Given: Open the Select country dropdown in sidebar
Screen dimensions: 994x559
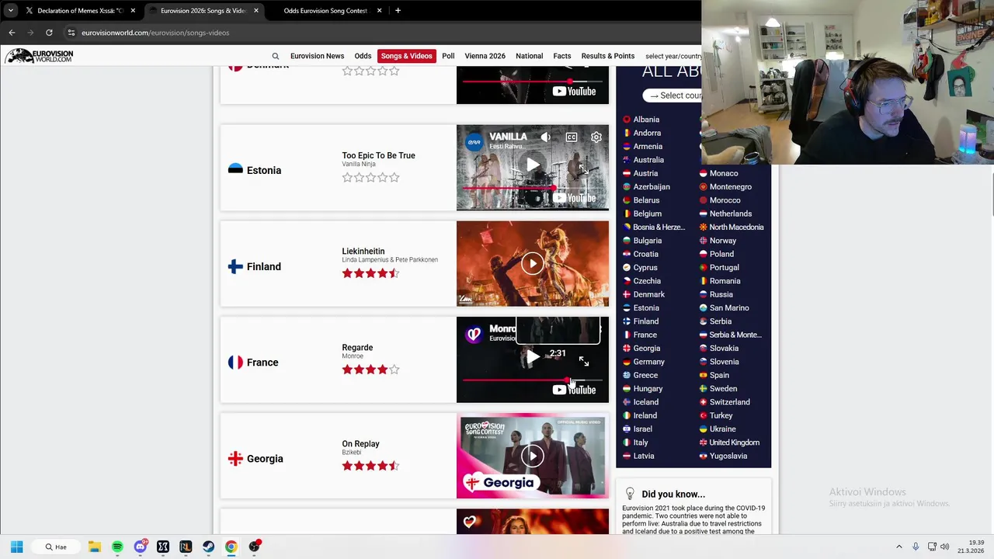Looking at the screenshot, I should pos(673,95).
